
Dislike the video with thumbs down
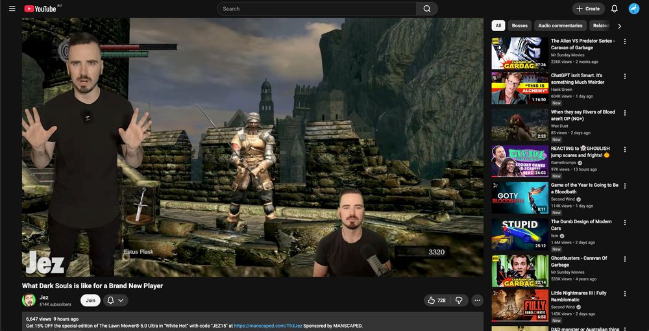tap(459, 300)
